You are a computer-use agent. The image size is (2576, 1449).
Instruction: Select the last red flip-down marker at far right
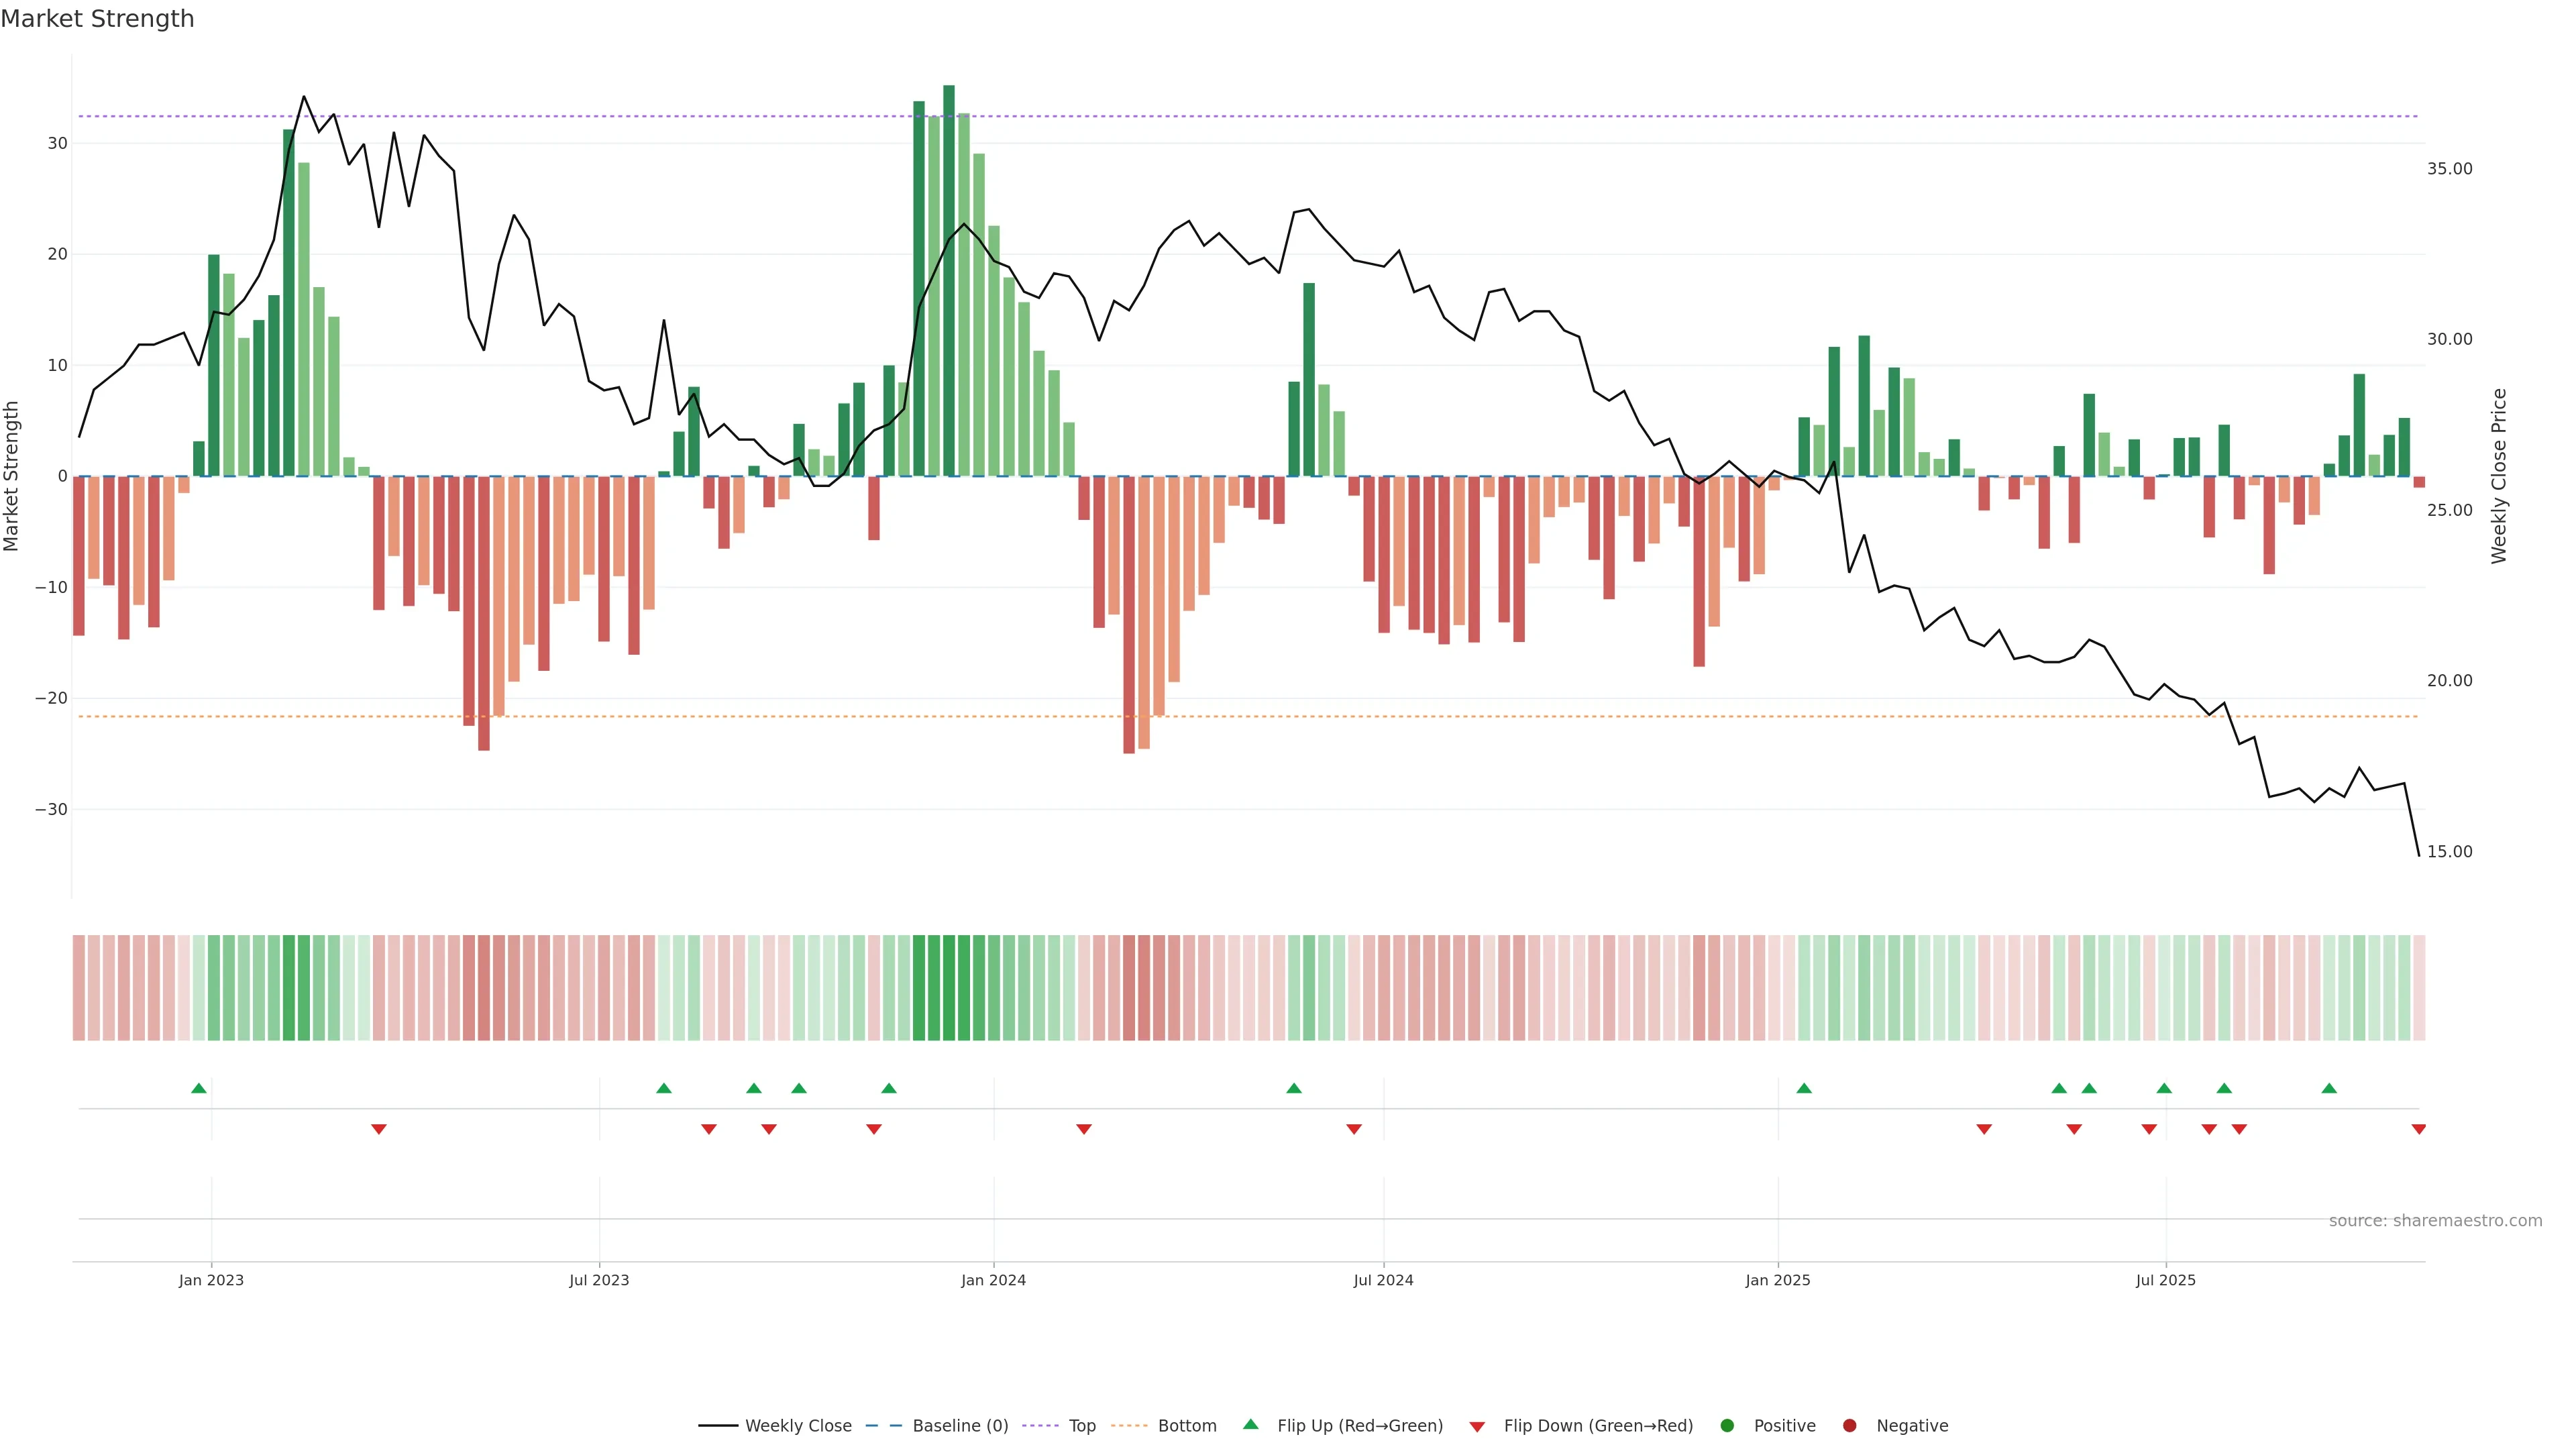(2418, 1129)
